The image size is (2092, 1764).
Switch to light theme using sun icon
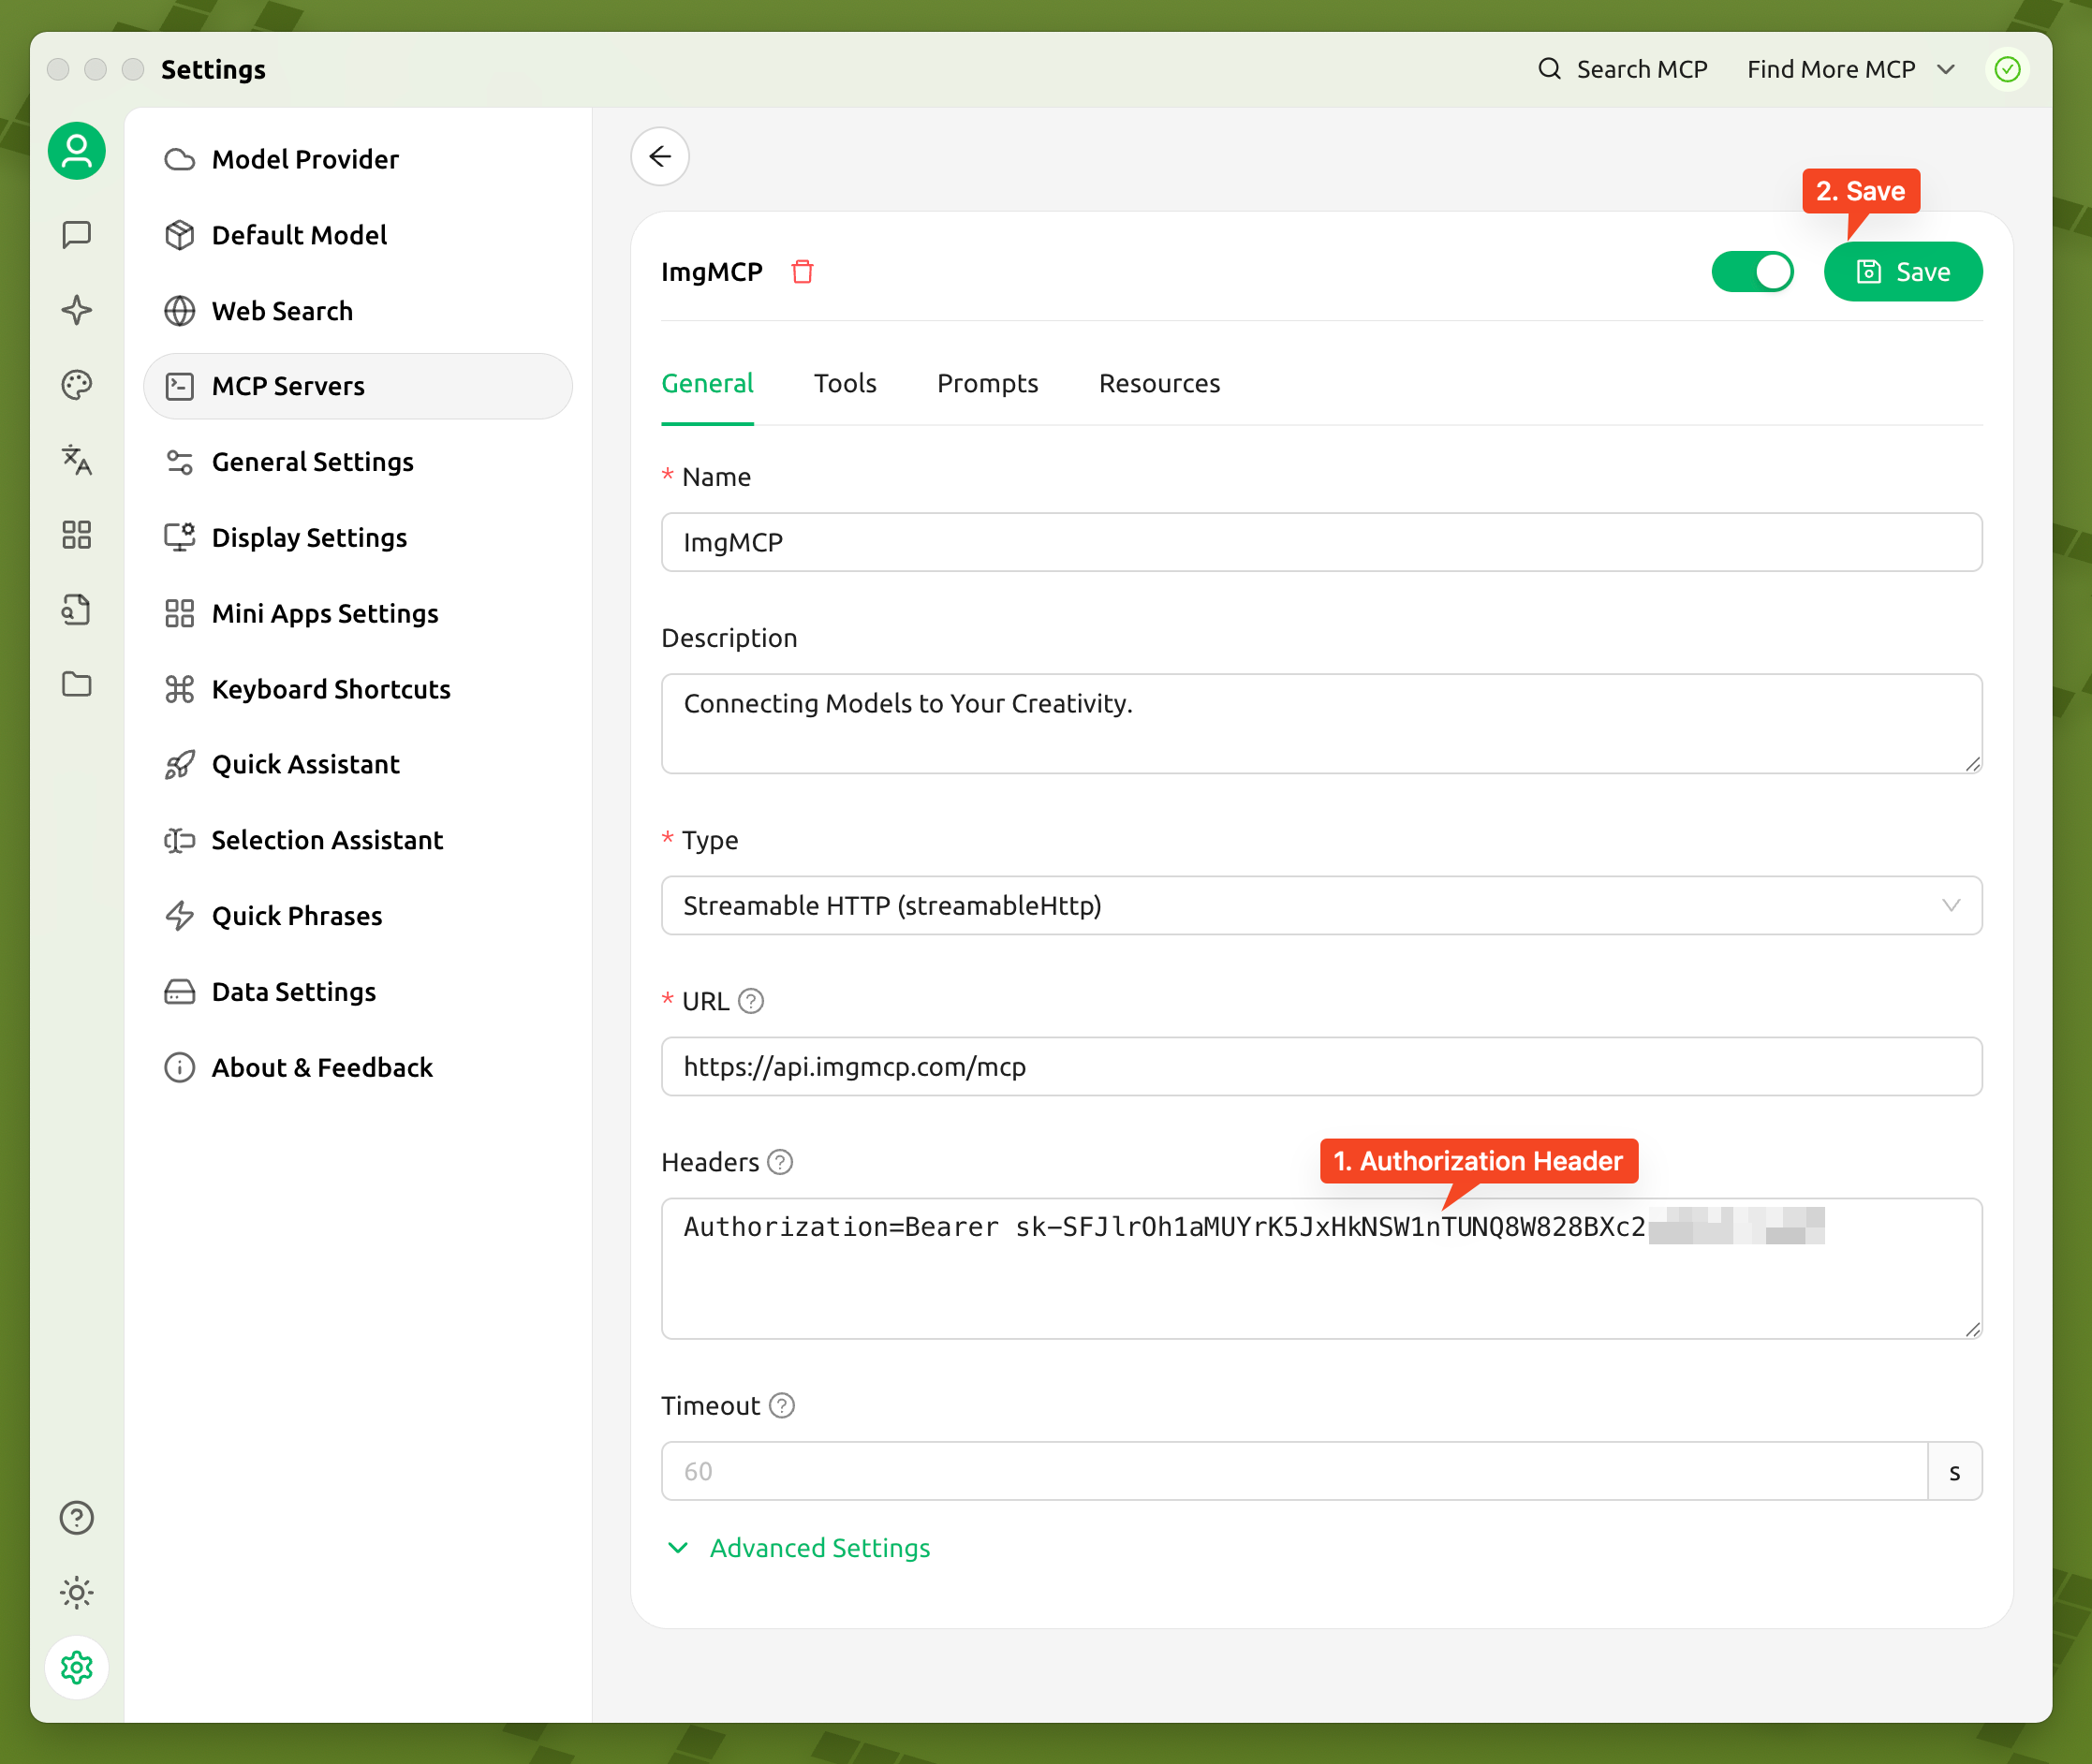76,1592
